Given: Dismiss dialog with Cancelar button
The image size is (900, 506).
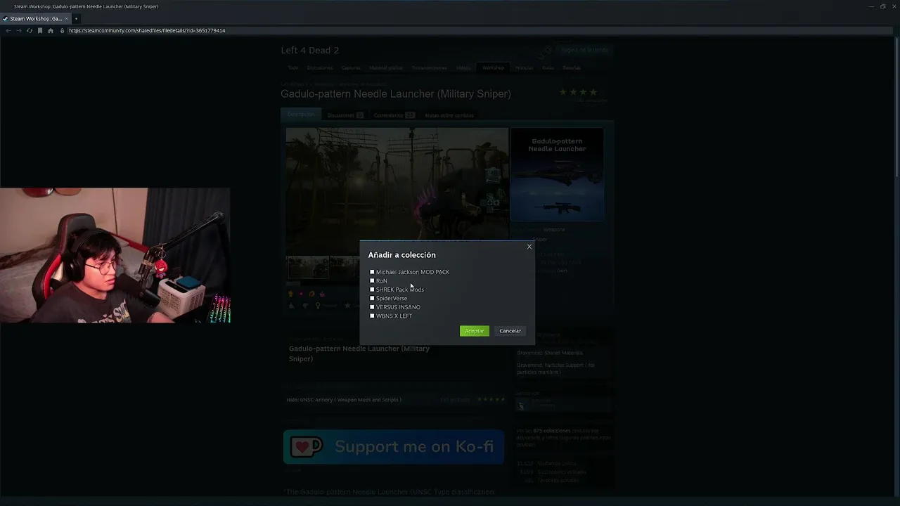Looking at the screenshot, I should coord(510,331).
